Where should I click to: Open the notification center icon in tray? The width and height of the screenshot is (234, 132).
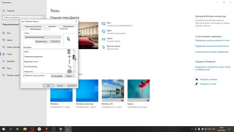[229, 129]
